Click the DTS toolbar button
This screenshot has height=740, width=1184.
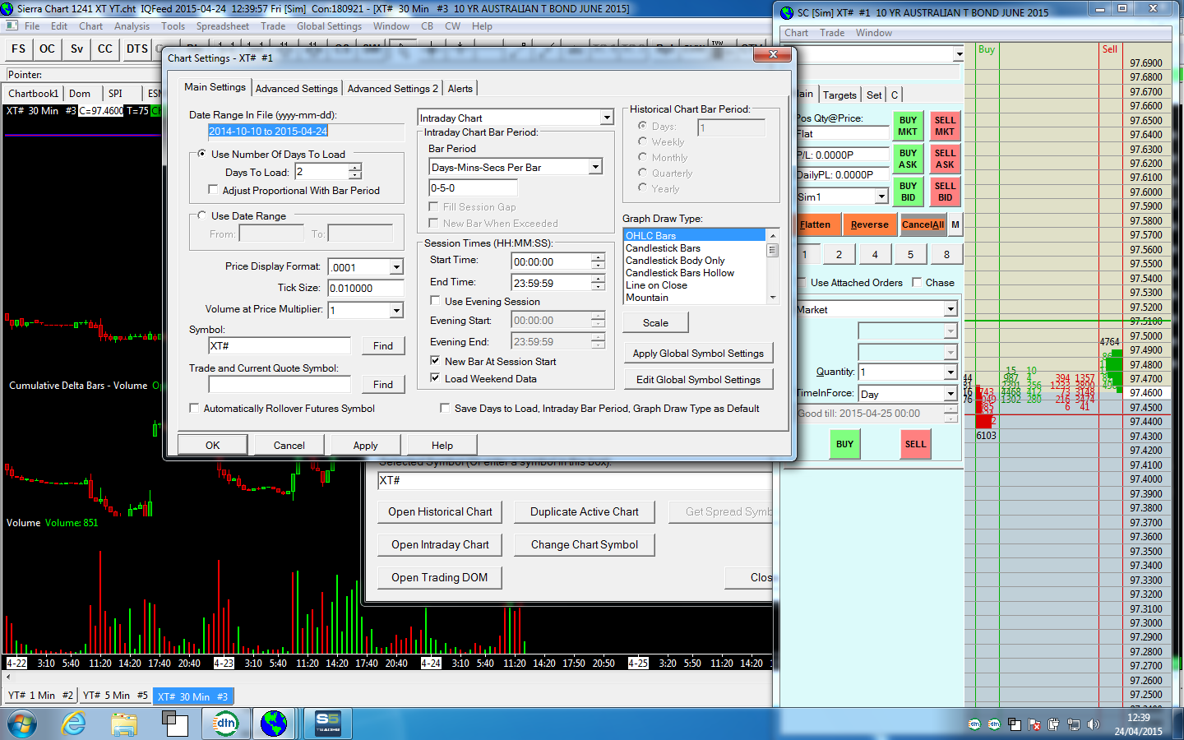[x=136, y=49]
